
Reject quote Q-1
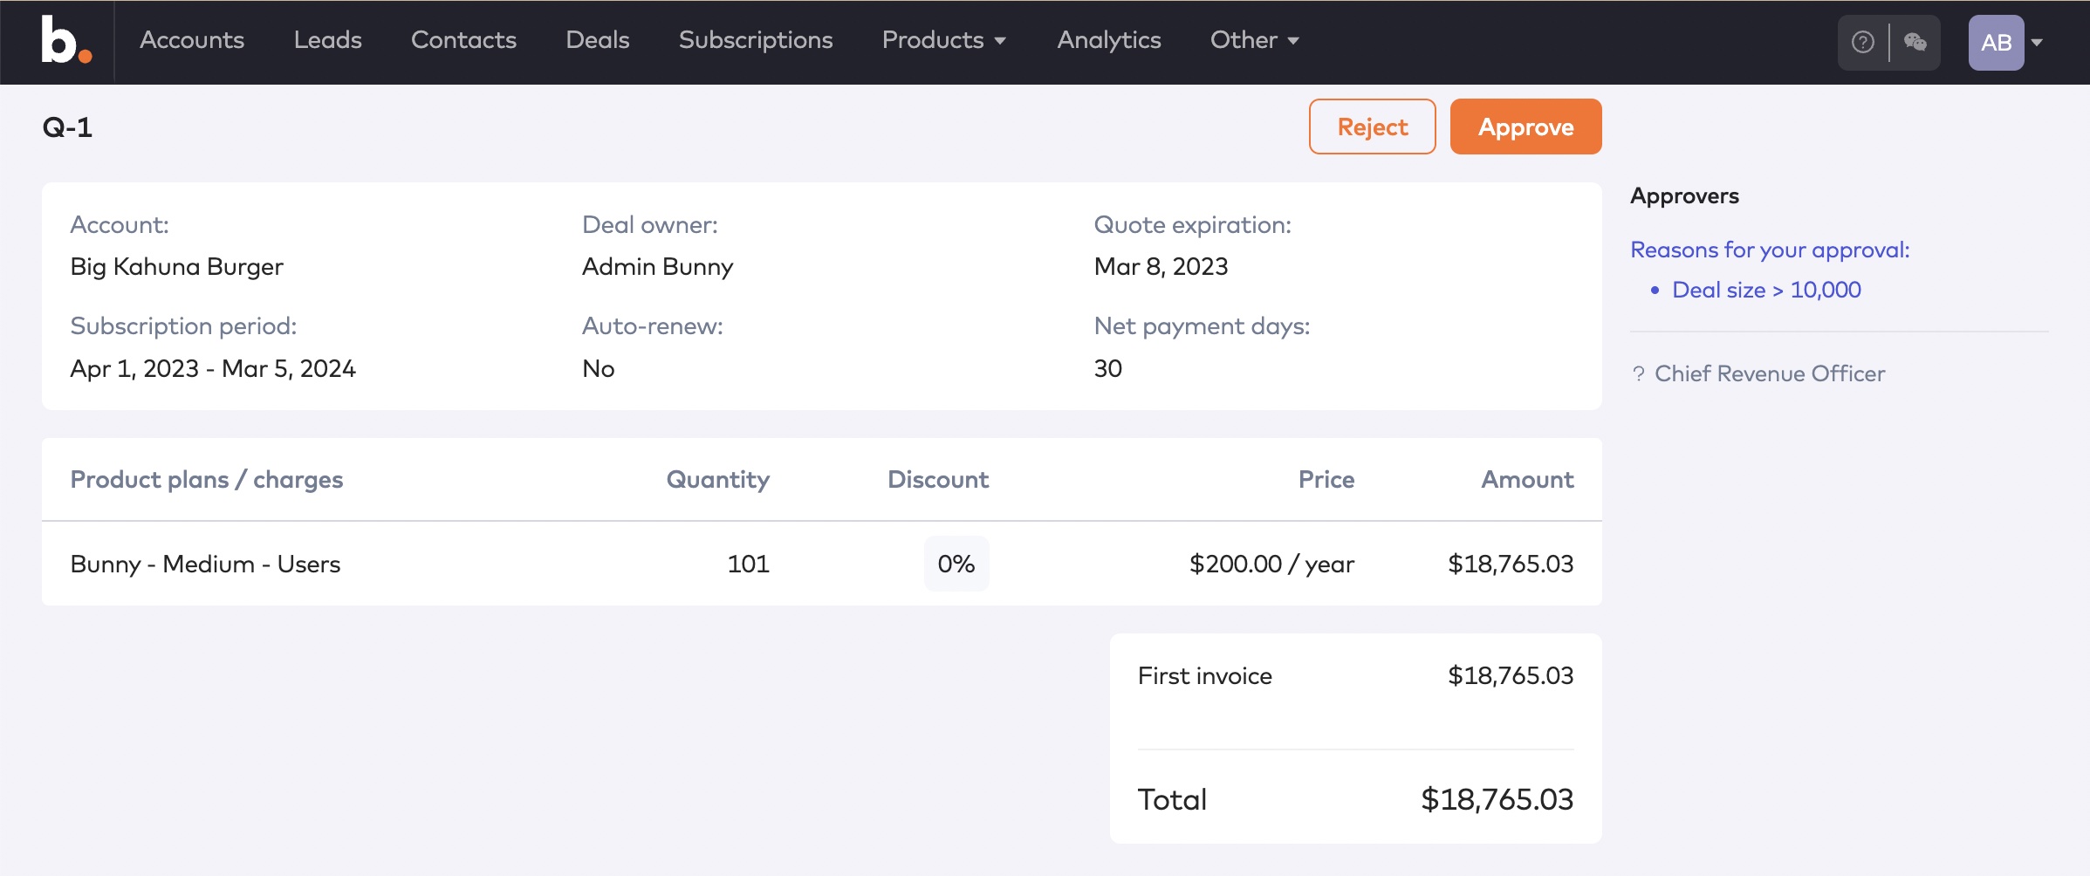coord(1373,127)
